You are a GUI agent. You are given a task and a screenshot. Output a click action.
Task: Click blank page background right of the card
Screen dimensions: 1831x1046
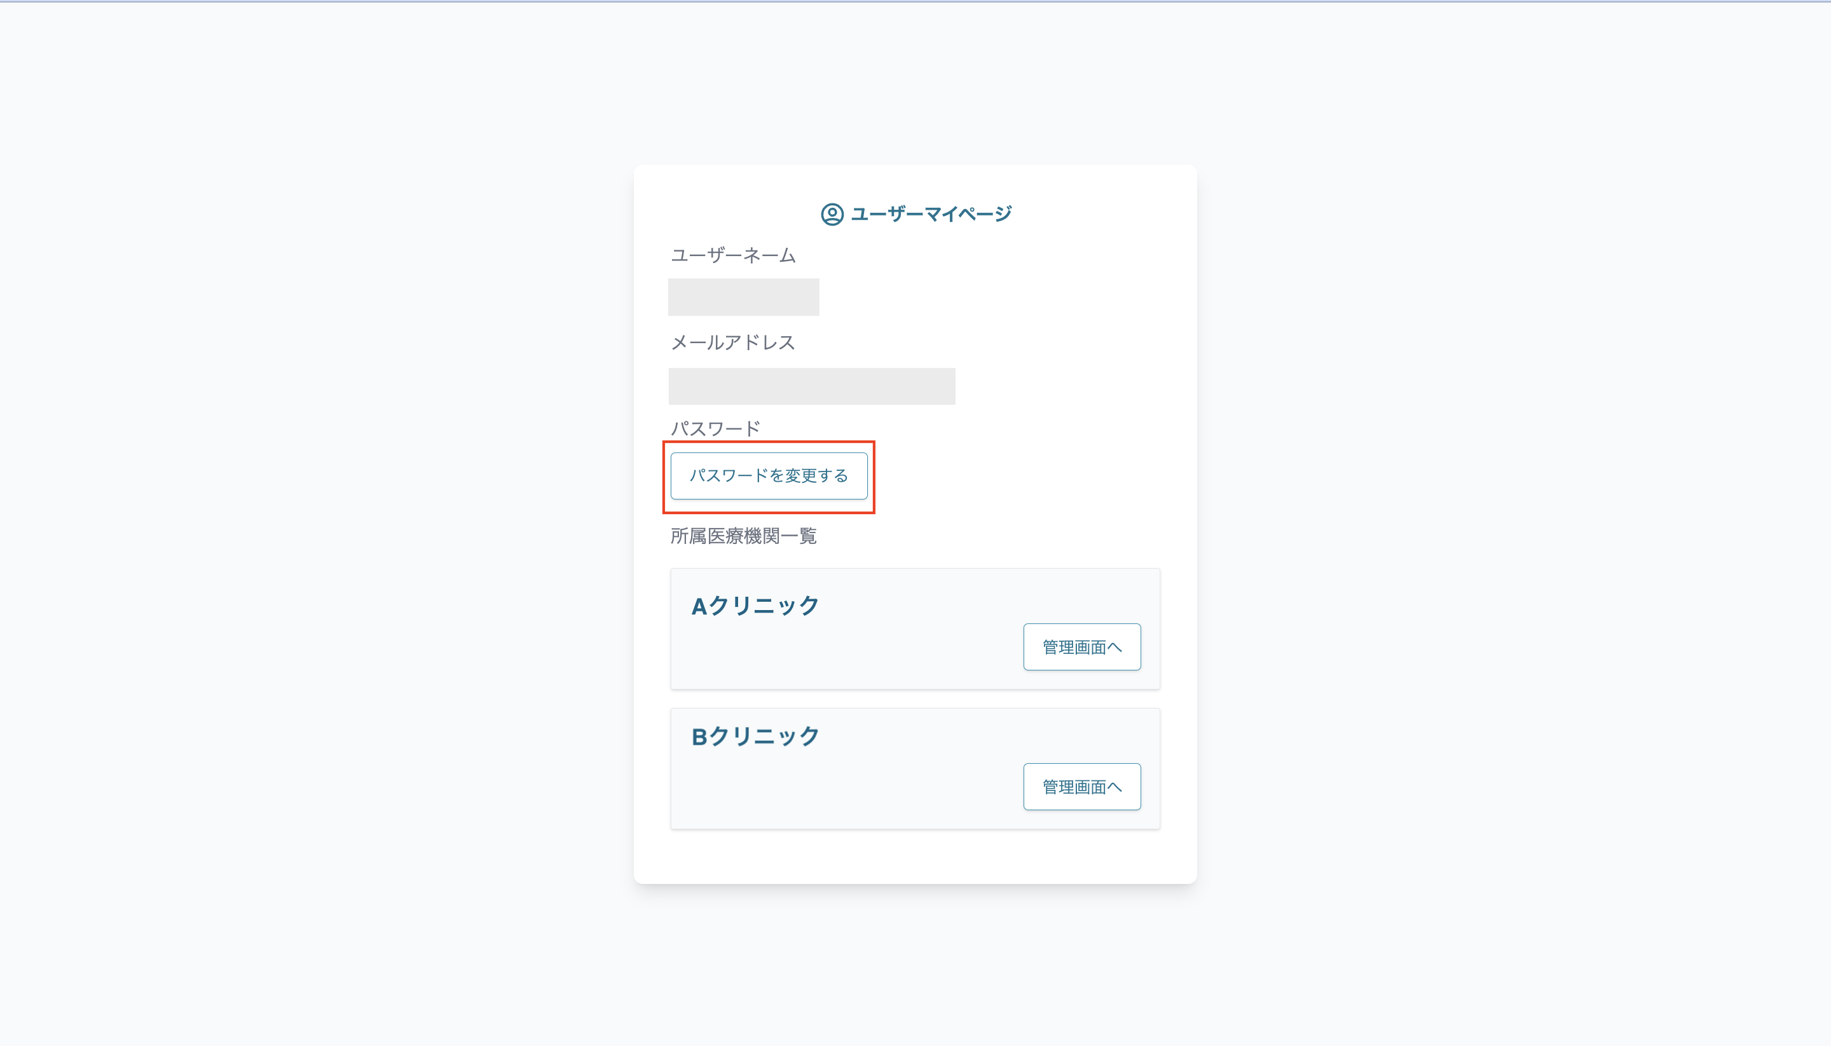[x=1509, y=523]
